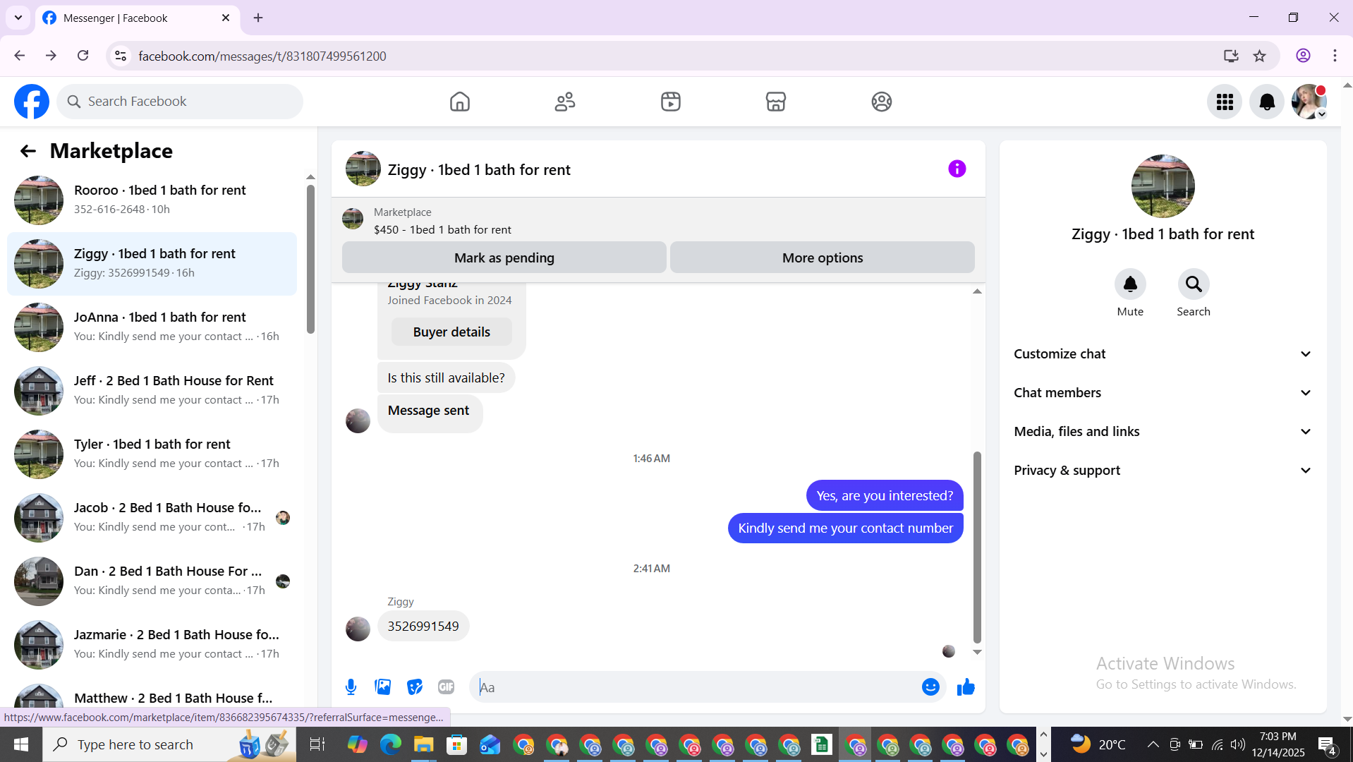1353x762 pixels.
Task: Click the Ziggy chat header title
Action: coord(479,170)
